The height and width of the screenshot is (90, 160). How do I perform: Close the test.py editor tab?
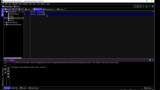(x=32, y=9)
